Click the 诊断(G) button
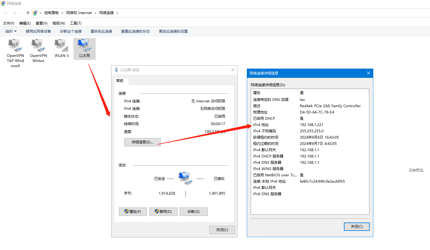 pyautogui.click(x=193, y=212)
